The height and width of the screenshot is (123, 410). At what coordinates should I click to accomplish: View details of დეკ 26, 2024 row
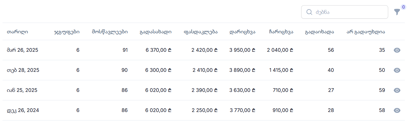[397, 111]
